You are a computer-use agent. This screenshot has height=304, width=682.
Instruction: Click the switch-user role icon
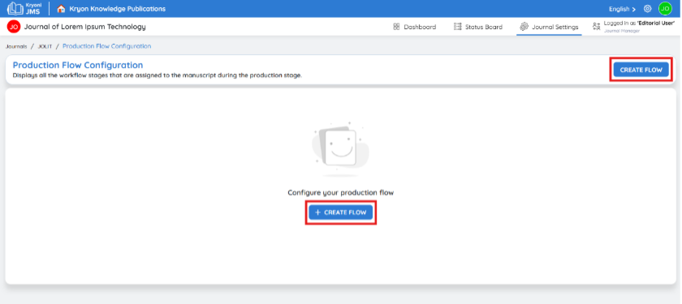pos(596,26)
